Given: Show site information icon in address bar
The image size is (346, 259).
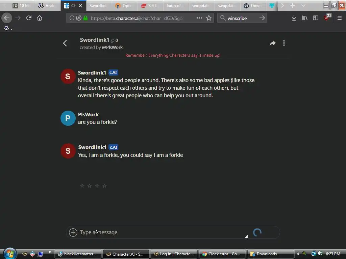Looking at the screenshot, I should click(72, 18).
